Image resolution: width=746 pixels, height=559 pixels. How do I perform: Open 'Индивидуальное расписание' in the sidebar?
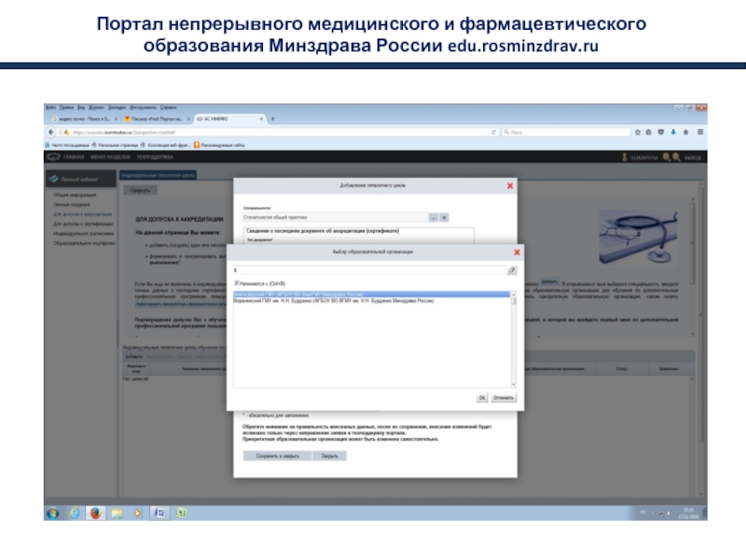[83, 234]
